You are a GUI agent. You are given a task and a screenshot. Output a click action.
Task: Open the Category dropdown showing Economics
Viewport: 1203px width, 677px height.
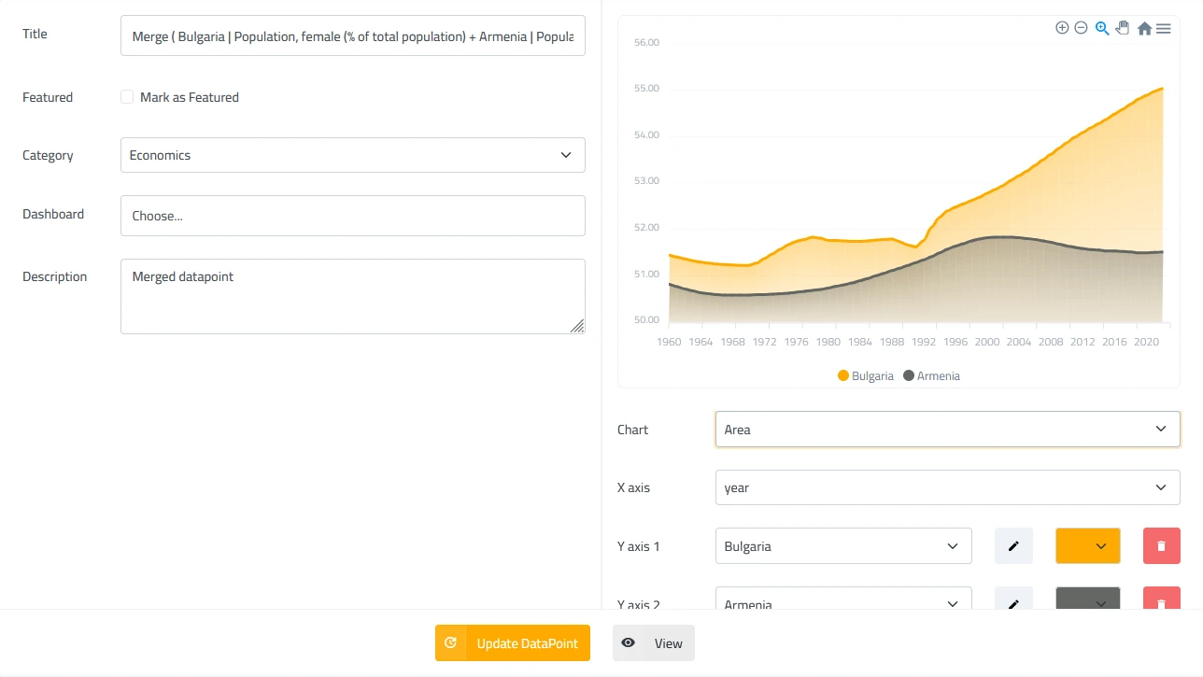coord(352,155)
